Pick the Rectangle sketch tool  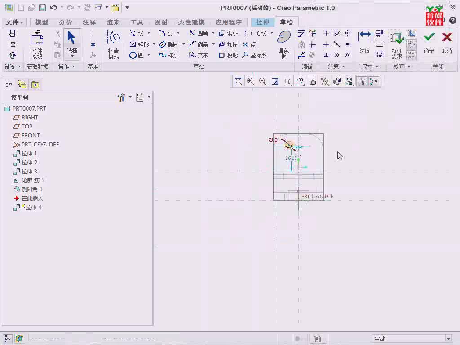[139, 44]
